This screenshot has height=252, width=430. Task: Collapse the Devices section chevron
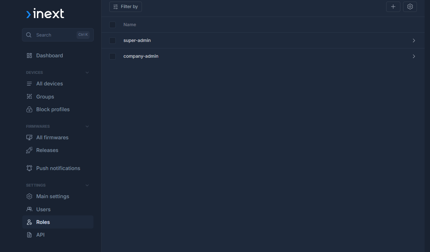pos(87,73)
